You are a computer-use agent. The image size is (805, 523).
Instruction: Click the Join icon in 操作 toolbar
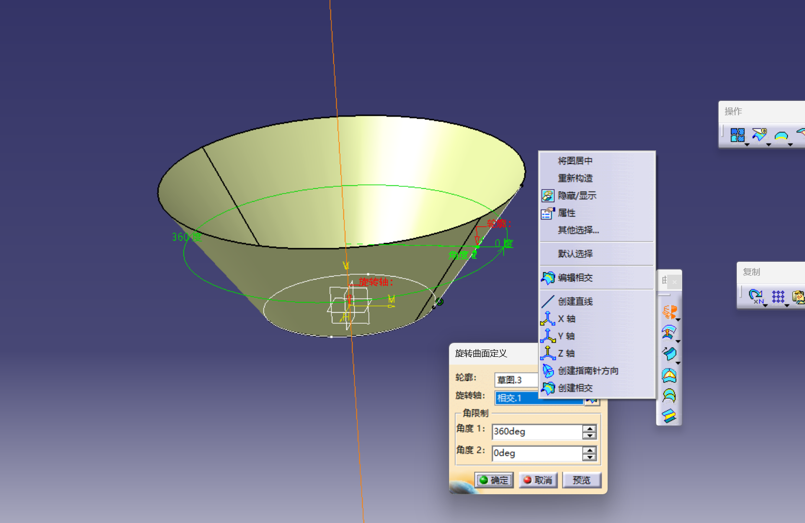click(737, 135)
